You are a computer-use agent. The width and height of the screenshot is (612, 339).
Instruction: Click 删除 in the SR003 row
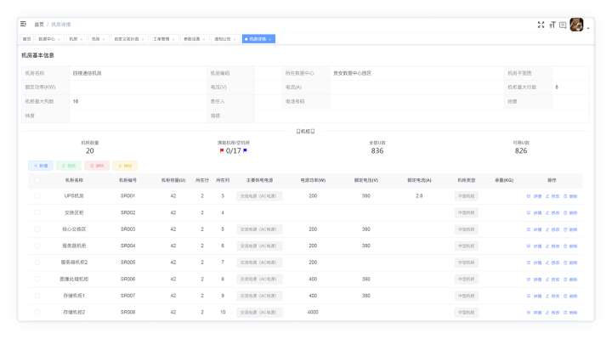[570, 229]
